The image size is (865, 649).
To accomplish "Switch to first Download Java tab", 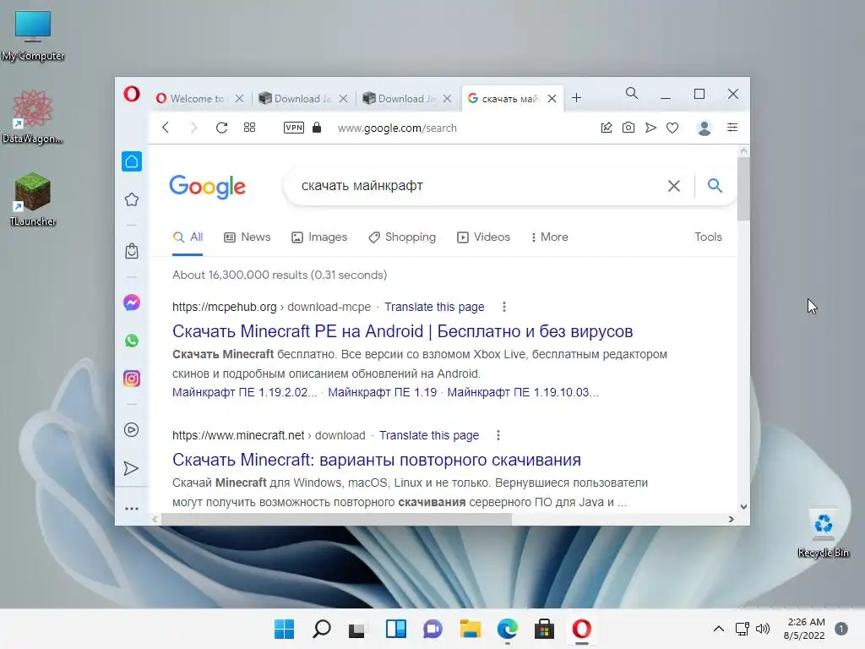I will (295, 98).
